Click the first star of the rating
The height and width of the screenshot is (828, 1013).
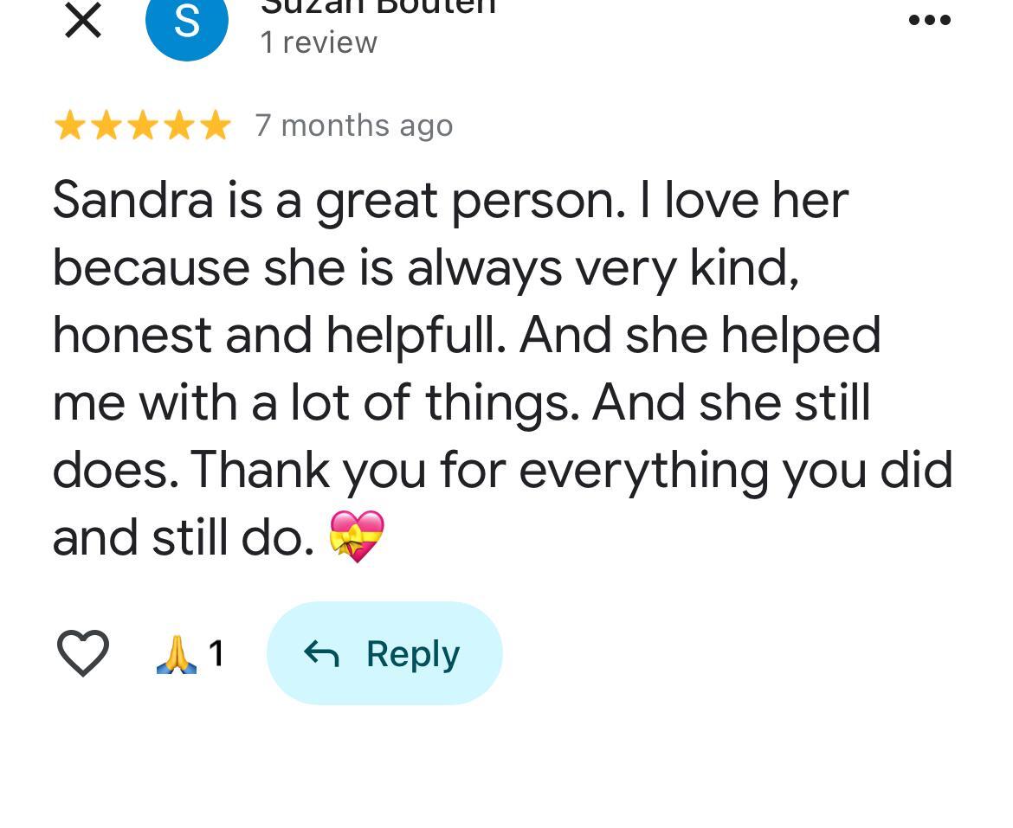tap(69, 126)
